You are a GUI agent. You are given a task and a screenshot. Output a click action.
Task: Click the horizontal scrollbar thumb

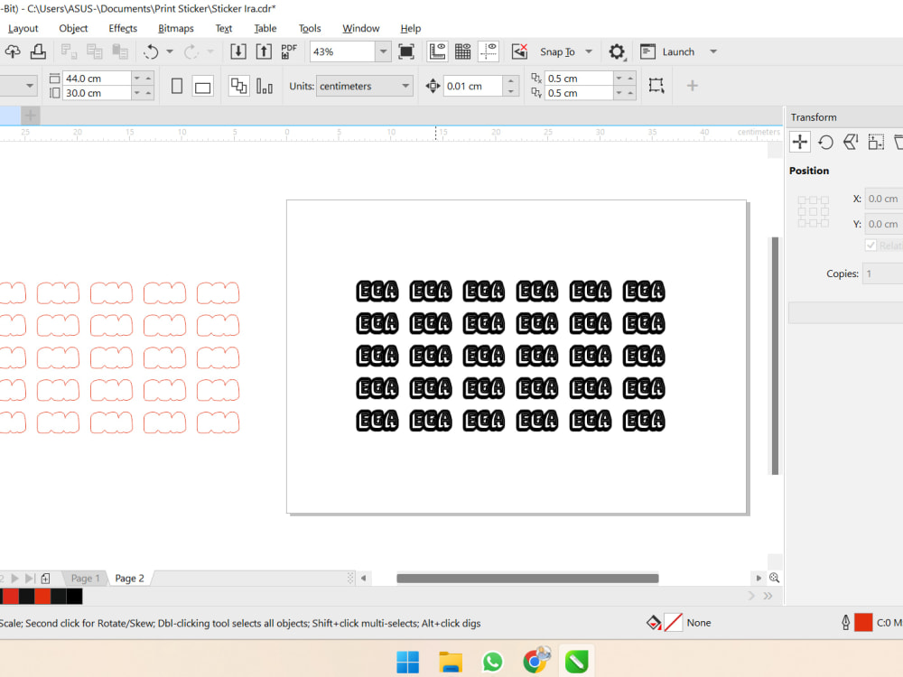tap(527, 578)
